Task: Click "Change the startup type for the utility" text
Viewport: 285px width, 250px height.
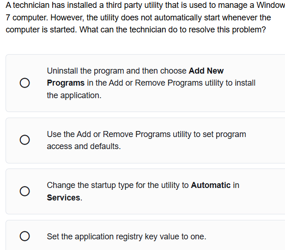Action: [117, 185]
